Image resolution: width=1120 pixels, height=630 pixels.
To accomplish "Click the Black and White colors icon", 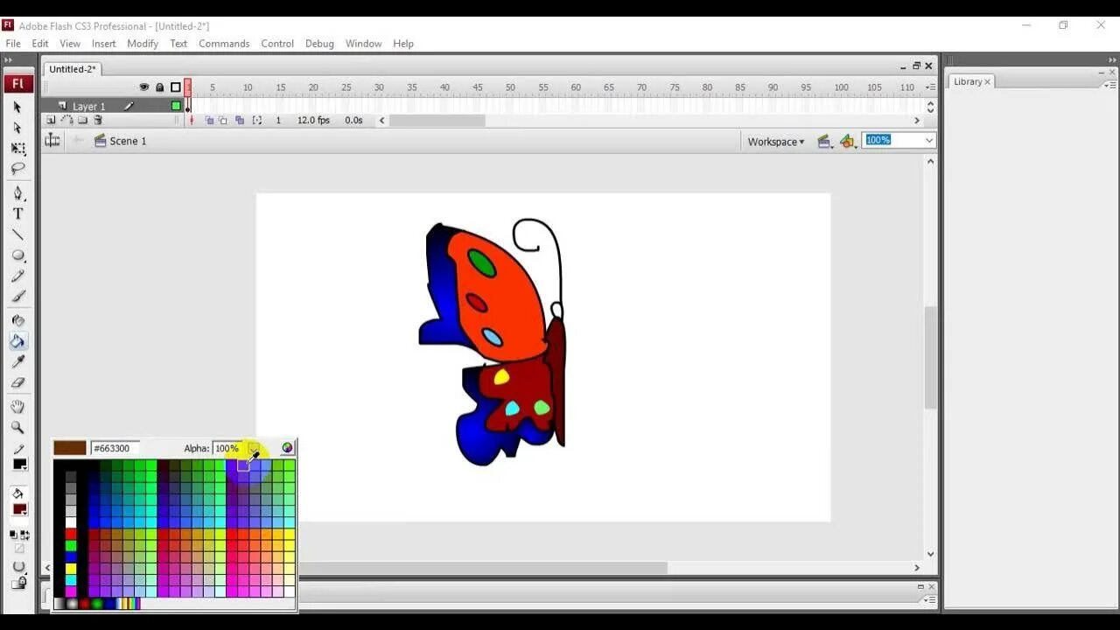I will 14,535.
